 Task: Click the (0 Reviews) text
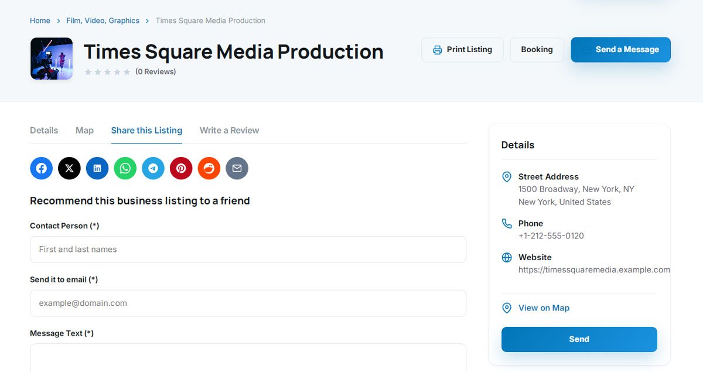[x=155, y=72]
